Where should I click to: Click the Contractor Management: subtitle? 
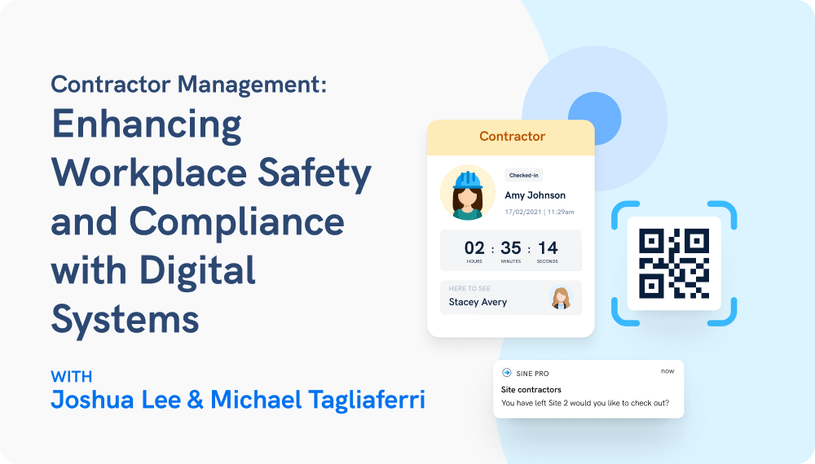pyautogui.click(x=189, y=84)
